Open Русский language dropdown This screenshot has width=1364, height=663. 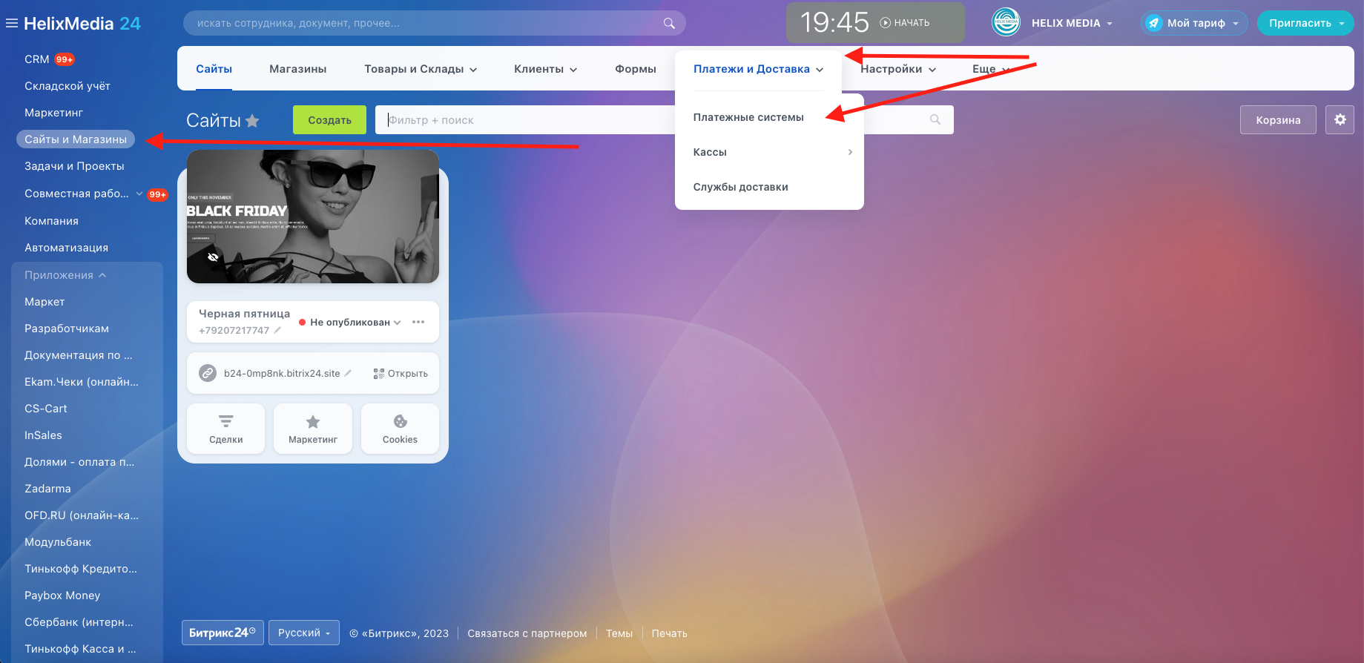pos(304,633)
